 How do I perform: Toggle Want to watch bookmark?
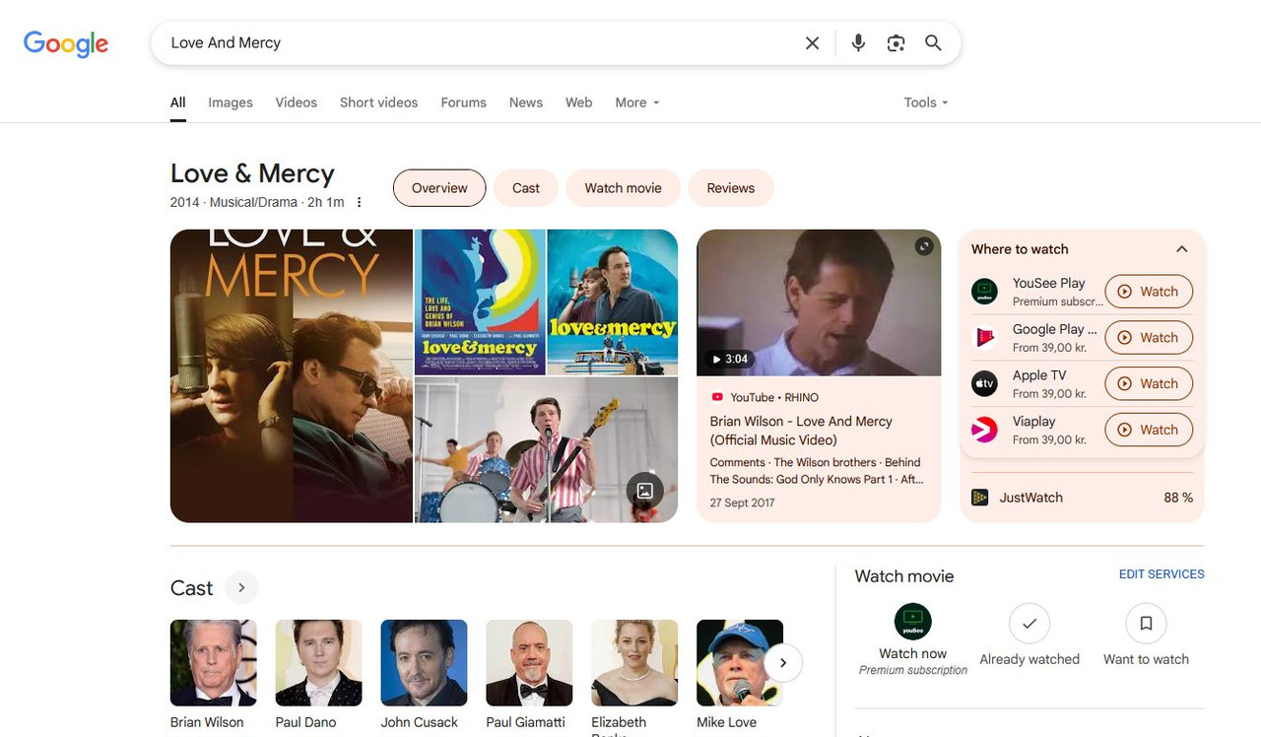coord(1146,624)
